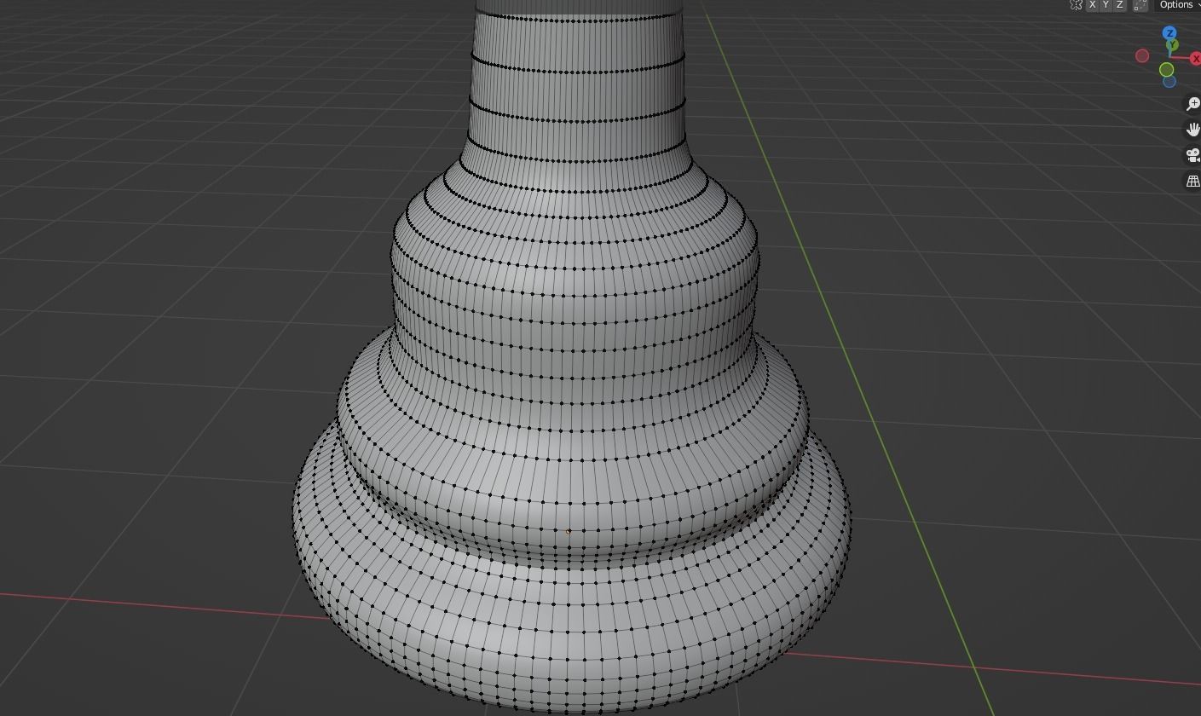Click the dim blue negative Z gizmo circle
The width and height of the screenshot is (1201, 716).
tap(1169, 82)
